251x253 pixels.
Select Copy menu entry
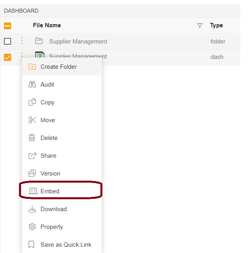click(62, 102)
